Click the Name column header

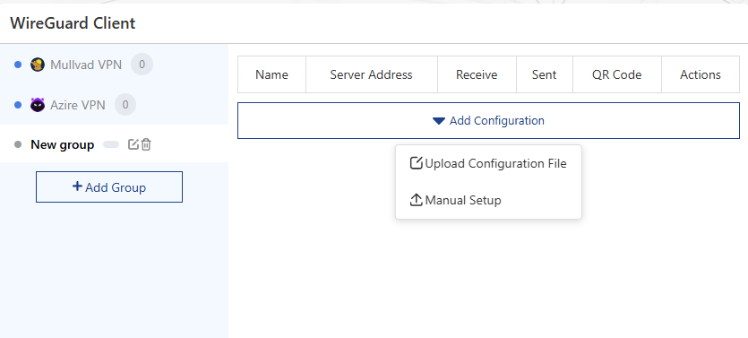(x=272, y=74)
